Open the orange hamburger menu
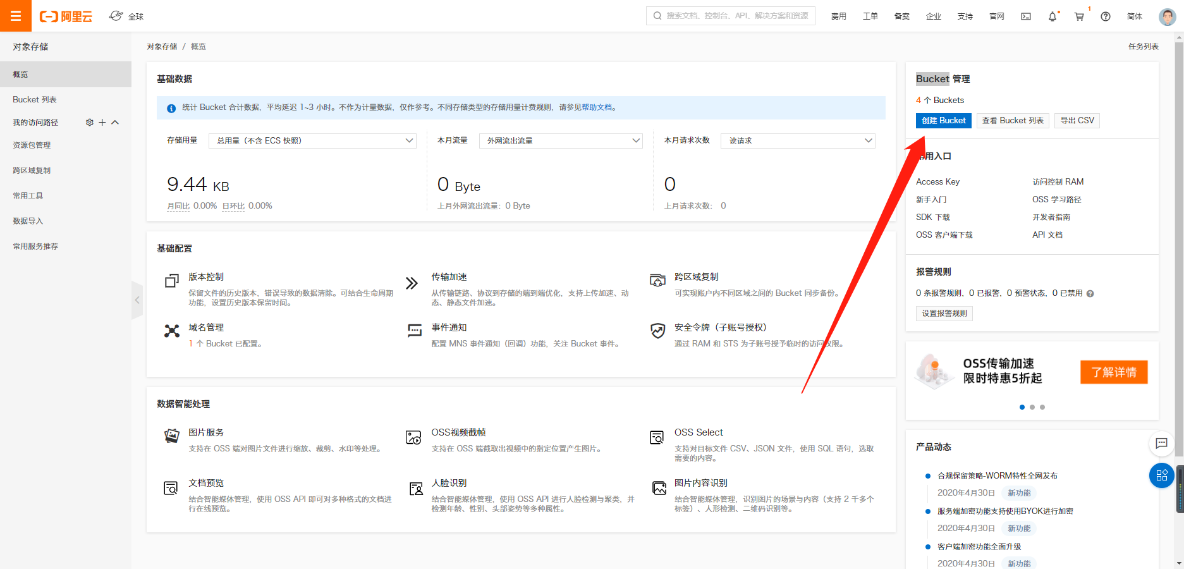This screenshot has height=569, width=1184. (x=16, y=16)
